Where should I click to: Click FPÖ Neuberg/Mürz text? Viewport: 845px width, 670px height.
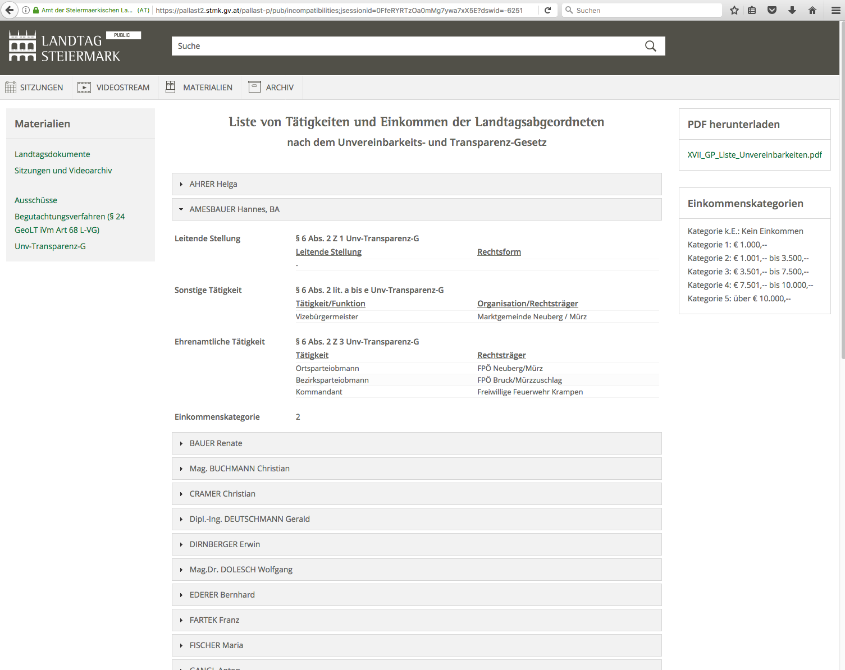pyautogui.click(x=510, y=369)
